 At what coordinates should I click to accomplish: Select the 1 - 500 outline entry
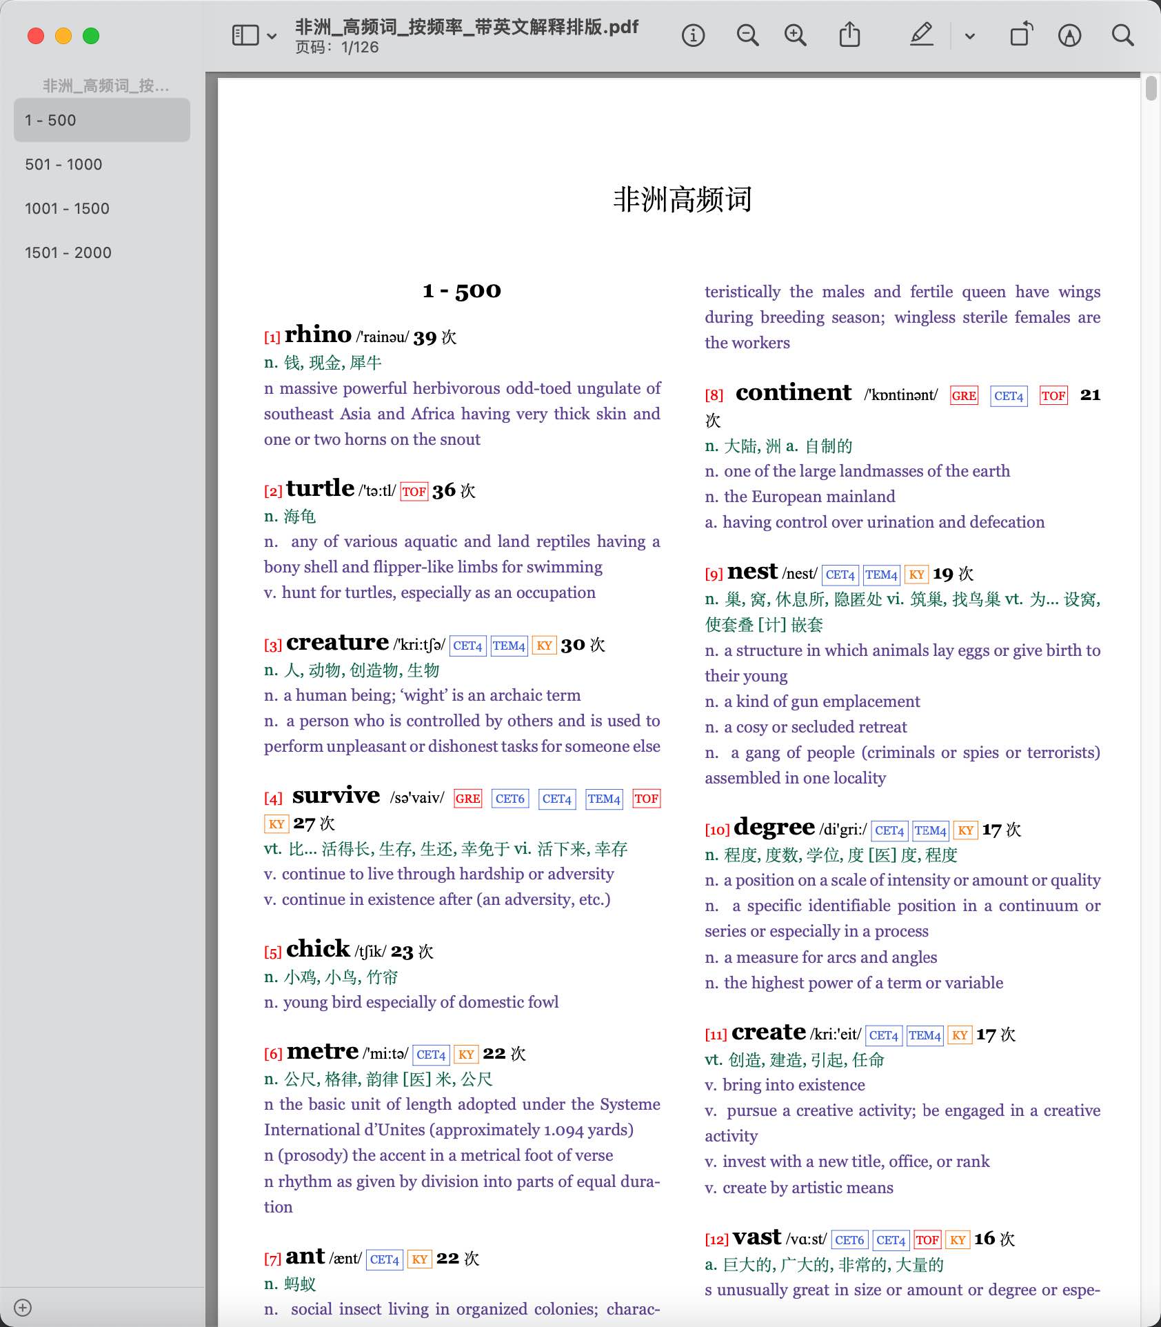(x=102, y=120)
